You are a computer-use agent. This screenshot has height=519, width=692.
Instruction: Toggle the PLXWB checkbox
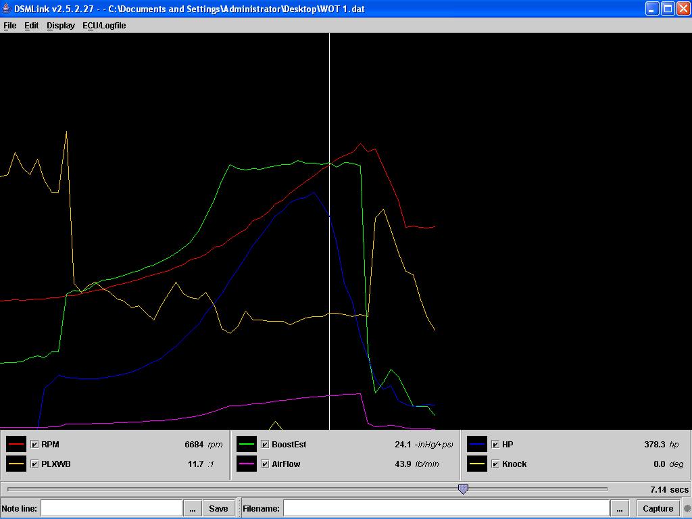pos(34,464)
